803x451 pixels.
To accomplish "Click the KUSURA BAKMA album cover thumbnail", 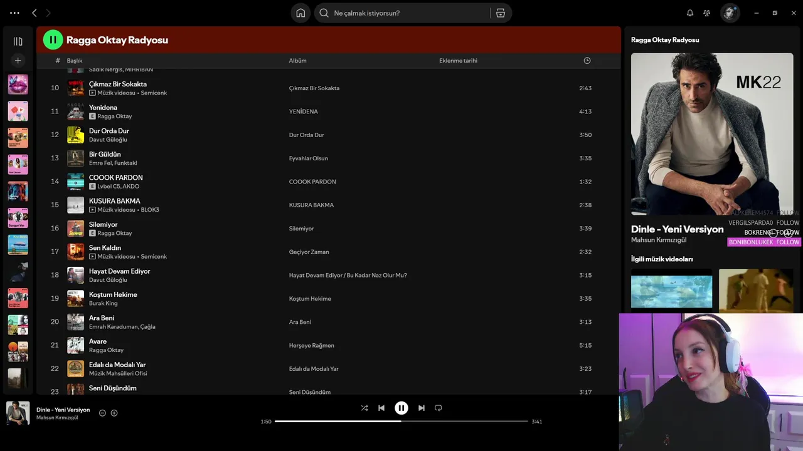I will pos(75,205).
